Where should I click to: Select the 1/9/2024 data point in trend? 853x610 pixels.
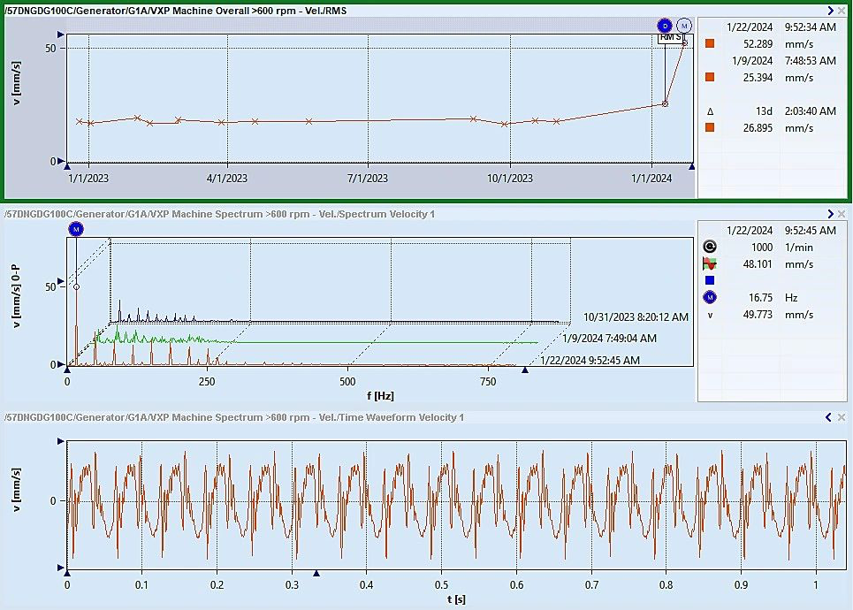click(x=665, y=103)
